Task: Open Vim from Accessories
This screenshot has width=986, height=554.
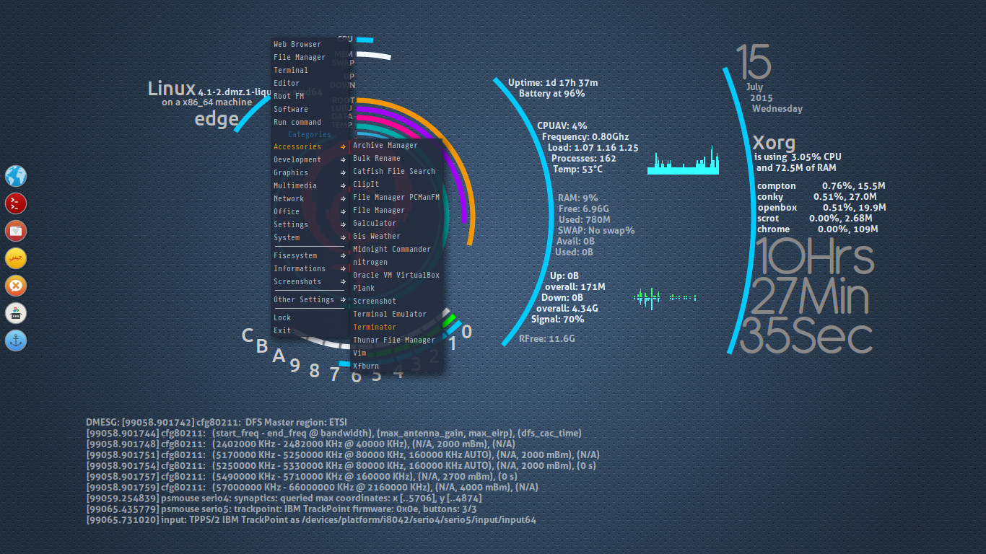Action: point(396,353)
